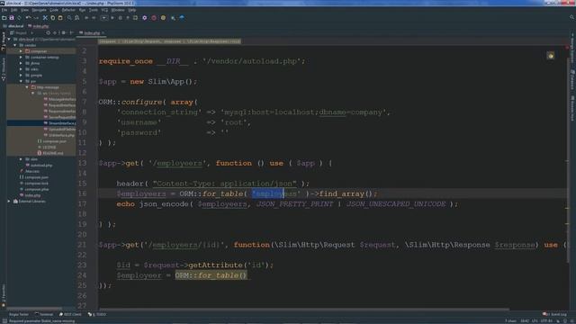Click the Replace toolbar icon
Viewport: 576px width, 324px height.
76,18
